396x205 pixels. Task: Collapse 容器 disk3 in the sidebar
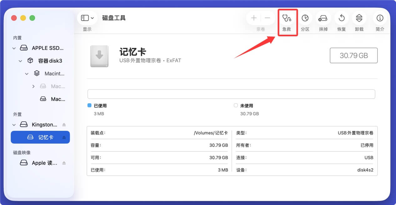(20, 61)
